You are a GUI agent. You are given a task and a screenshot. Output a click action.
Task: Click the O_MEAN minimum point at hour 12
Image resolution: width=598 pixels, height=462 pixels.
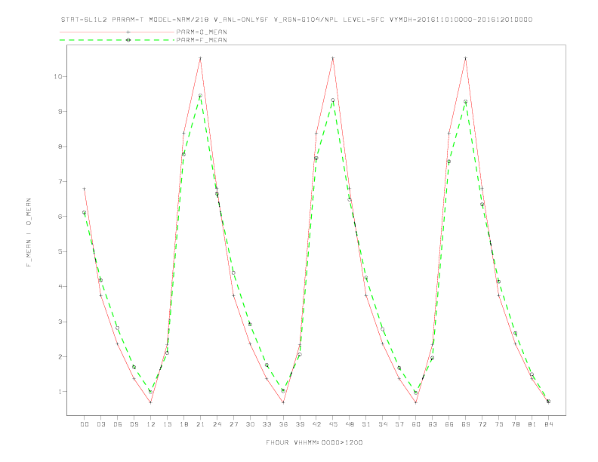click(x=151, y=402)
